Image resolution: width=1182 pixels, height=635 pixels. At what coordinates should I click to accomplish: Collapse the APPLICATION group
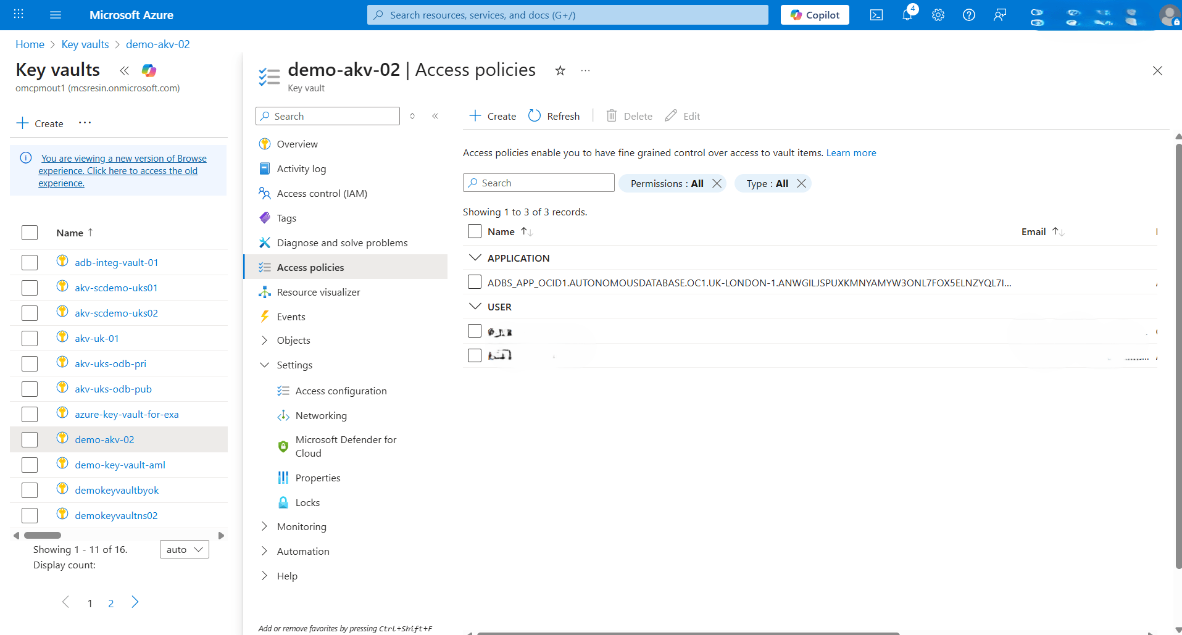[474, 257]
